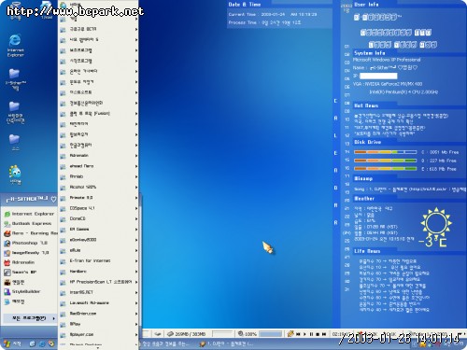Click the C drive usage bar
The image size is (467, 350).
(x=385, y=152)
